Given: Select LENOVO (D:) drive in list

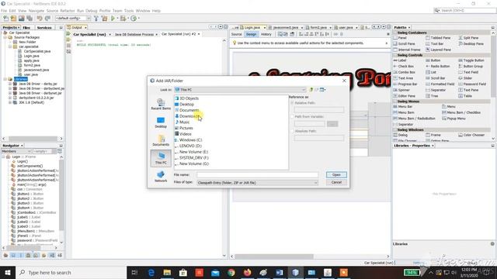Looking at the screenshot, I should click(x=188, y=146).
